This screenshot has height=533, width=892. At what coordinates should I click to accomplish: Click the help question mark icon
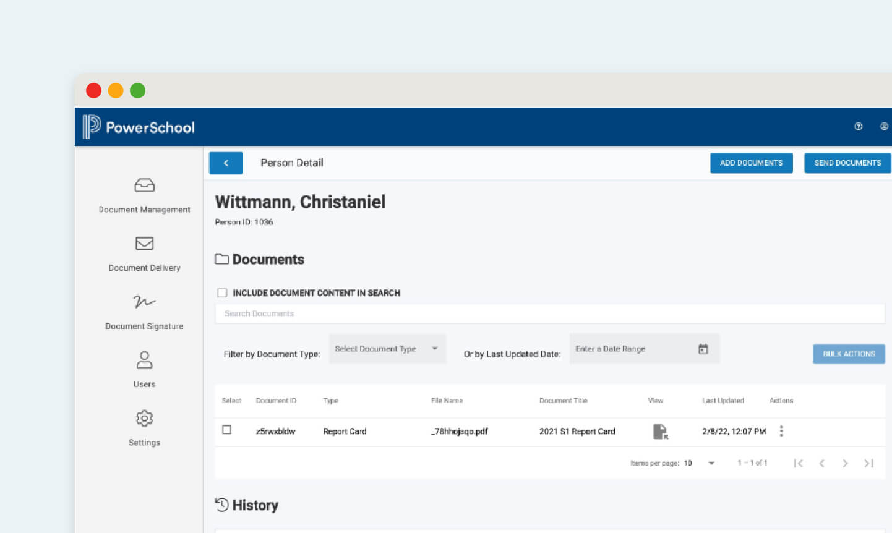(x=858, y=127)
